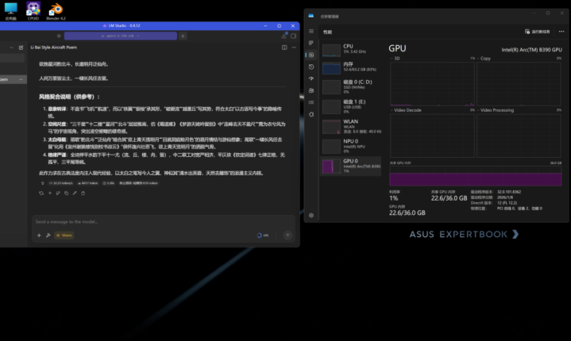Select Performance page icon in Task Manager sidebar
This screenshot has height=341, width=571.
pos(311,55)
